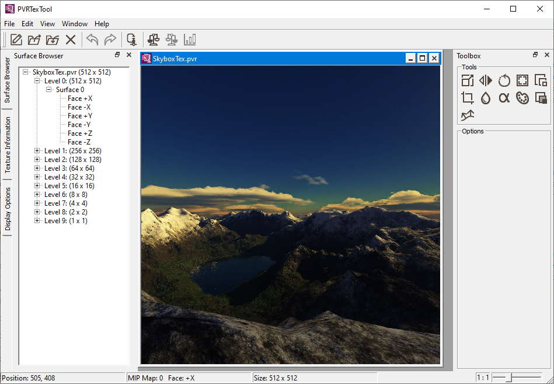Open the Generate Normal Map tool
Image resolution: width=554 pixels, height=384 pixels.
(467, 115)
